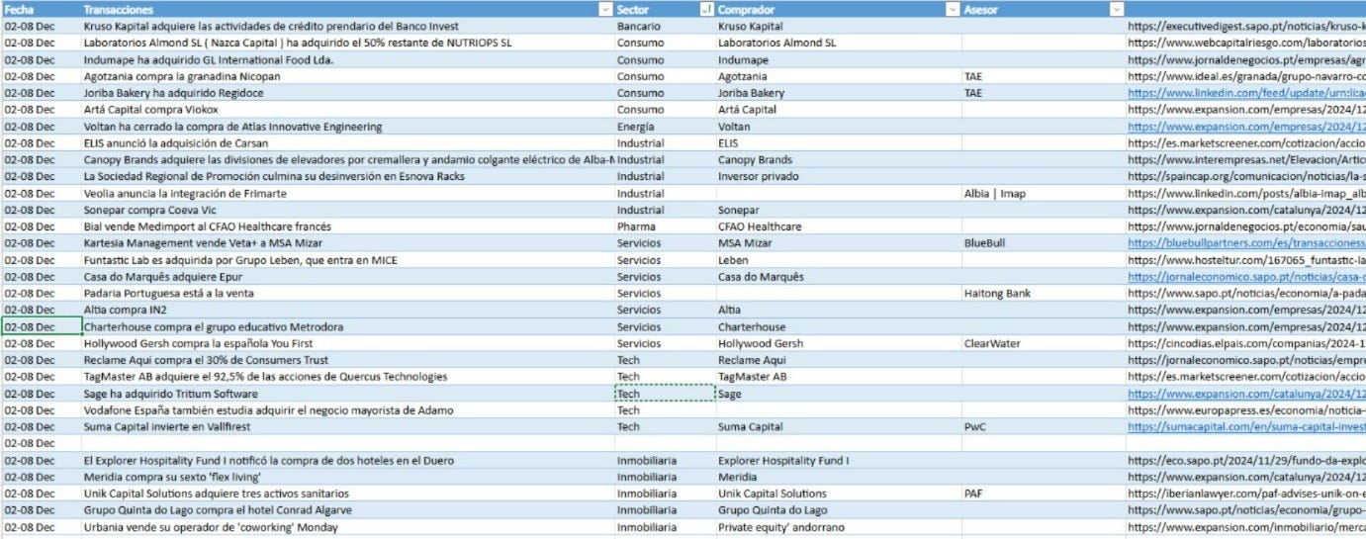Select the 'Haitong Bank' asesor cell
1366x539 pixels.
1044,294
